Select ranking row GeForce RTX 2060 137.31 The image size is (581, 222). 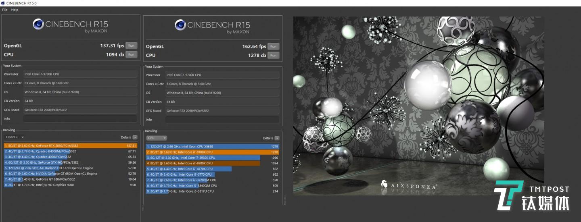tap(71, 145)
